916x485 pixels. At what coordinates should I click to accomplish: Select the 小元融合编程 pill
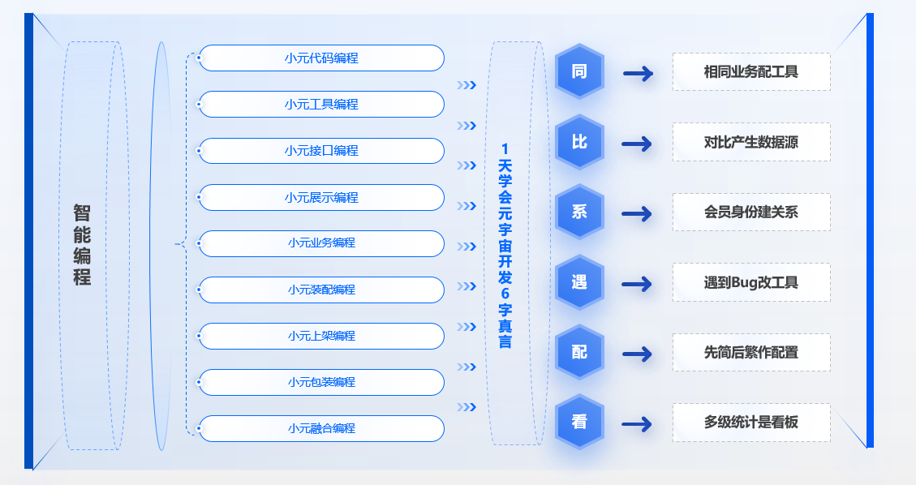pos(321,428)
